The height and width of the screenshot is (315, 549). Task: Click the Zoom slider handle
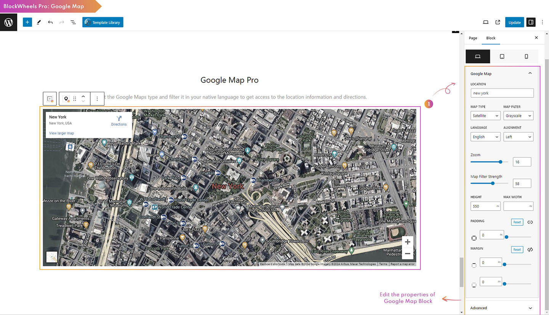pyautogui.click(x=501, y=162)
